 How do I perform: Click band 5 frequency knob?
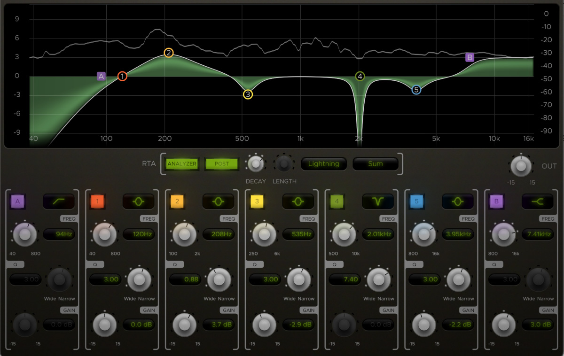click(x=424, y=234)
